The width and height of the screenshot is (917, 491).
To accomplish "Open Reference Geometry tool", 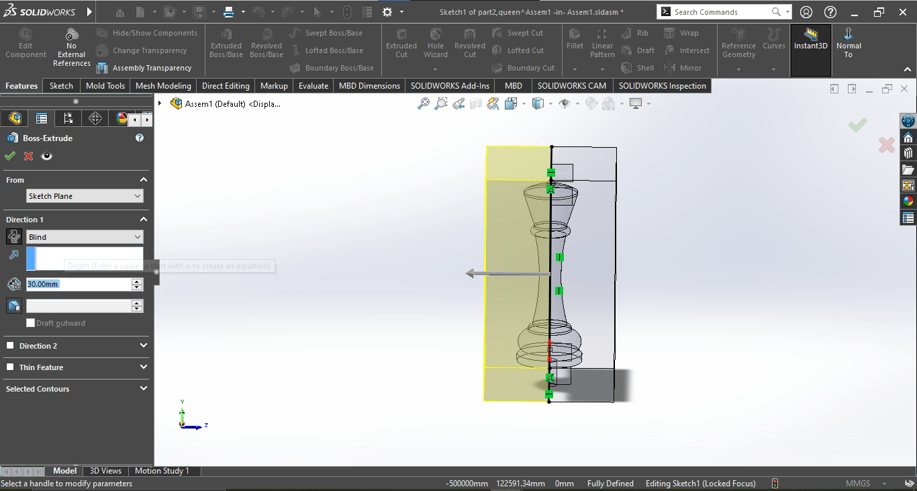I will (738, 44).
